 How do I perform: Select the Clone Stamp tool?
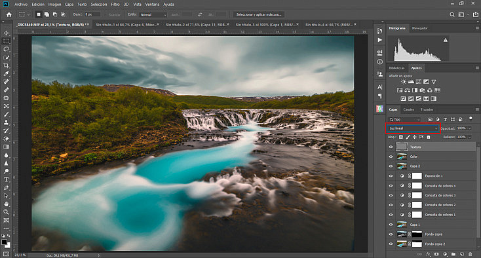pyautogui.click(x=6, y=122)
